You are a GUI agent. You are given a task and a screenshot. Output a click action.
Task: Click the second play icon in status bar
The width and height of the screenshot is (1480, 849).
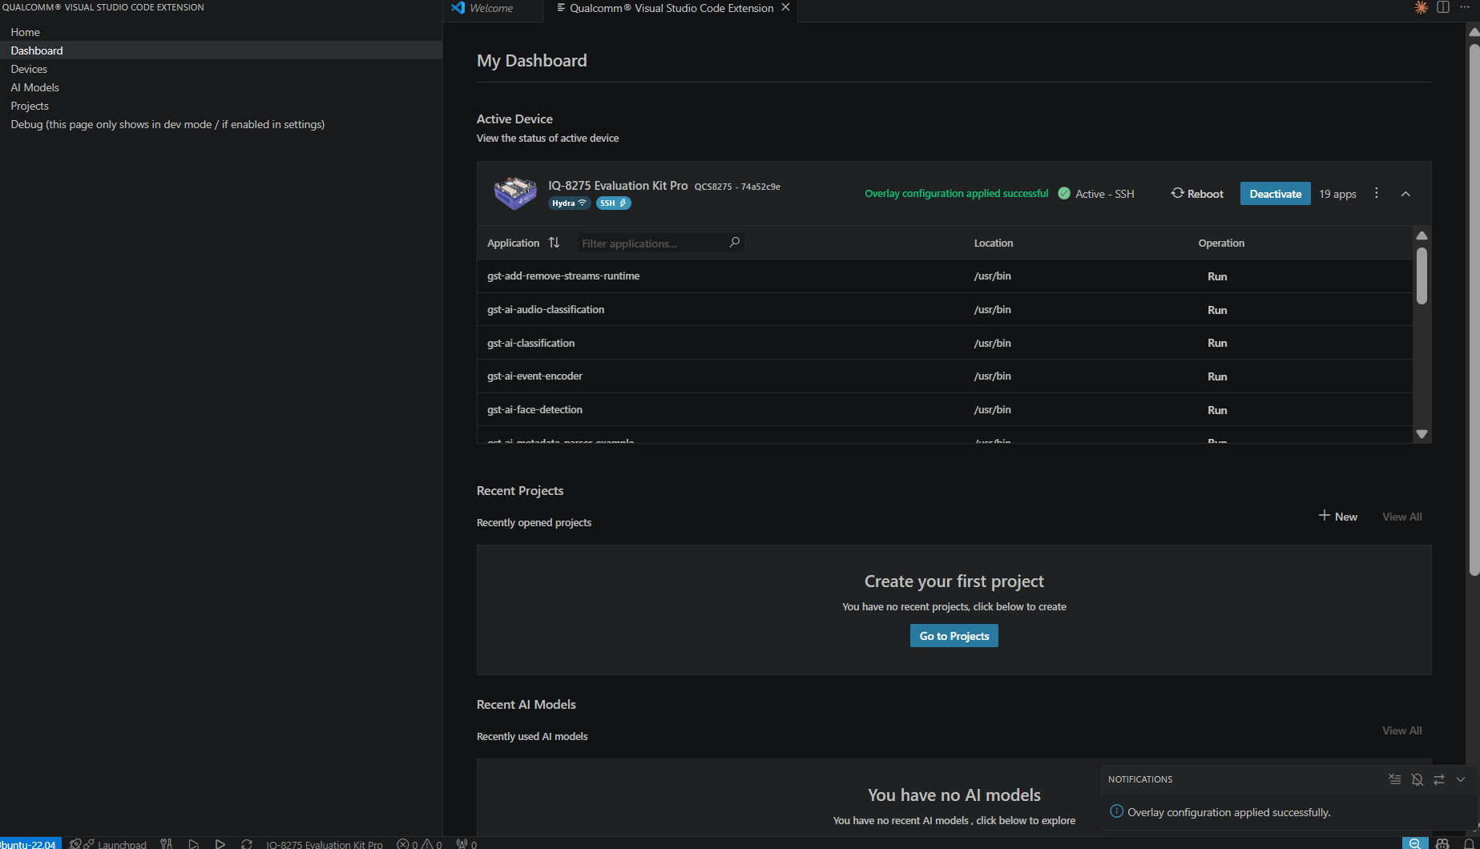coord(220,843)
